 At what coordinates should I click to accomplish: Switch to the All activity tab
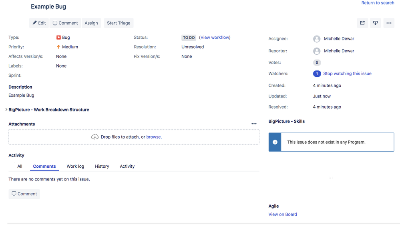click(20, 166)
